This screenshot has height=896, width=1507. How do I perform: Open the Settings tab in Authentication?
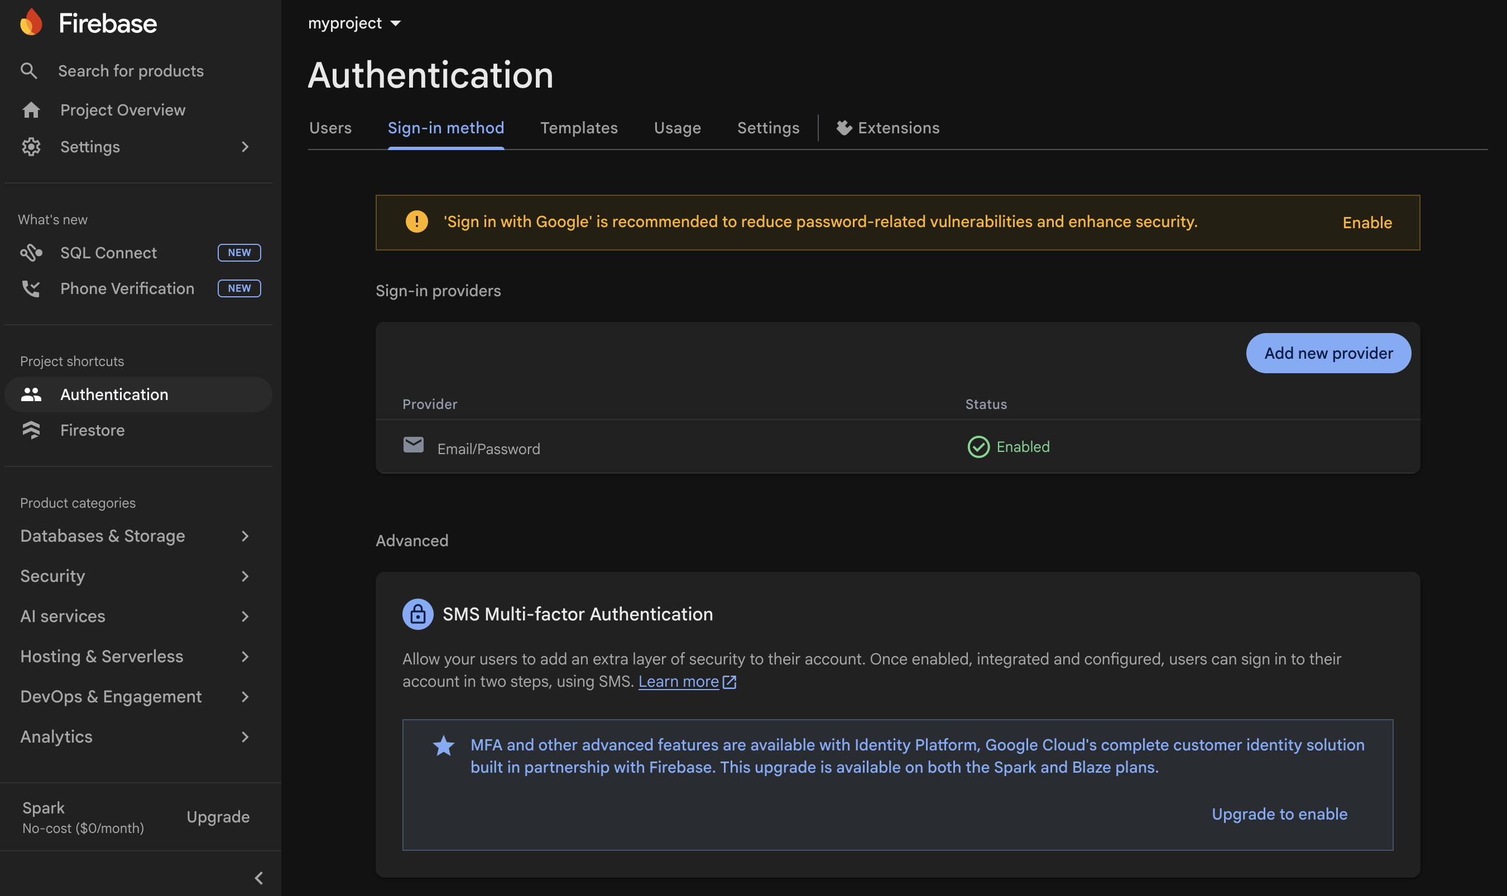point(769,127)
